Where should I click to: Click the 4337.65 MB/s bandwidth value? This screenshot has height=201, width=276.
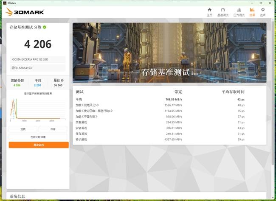tap(173, 140)
